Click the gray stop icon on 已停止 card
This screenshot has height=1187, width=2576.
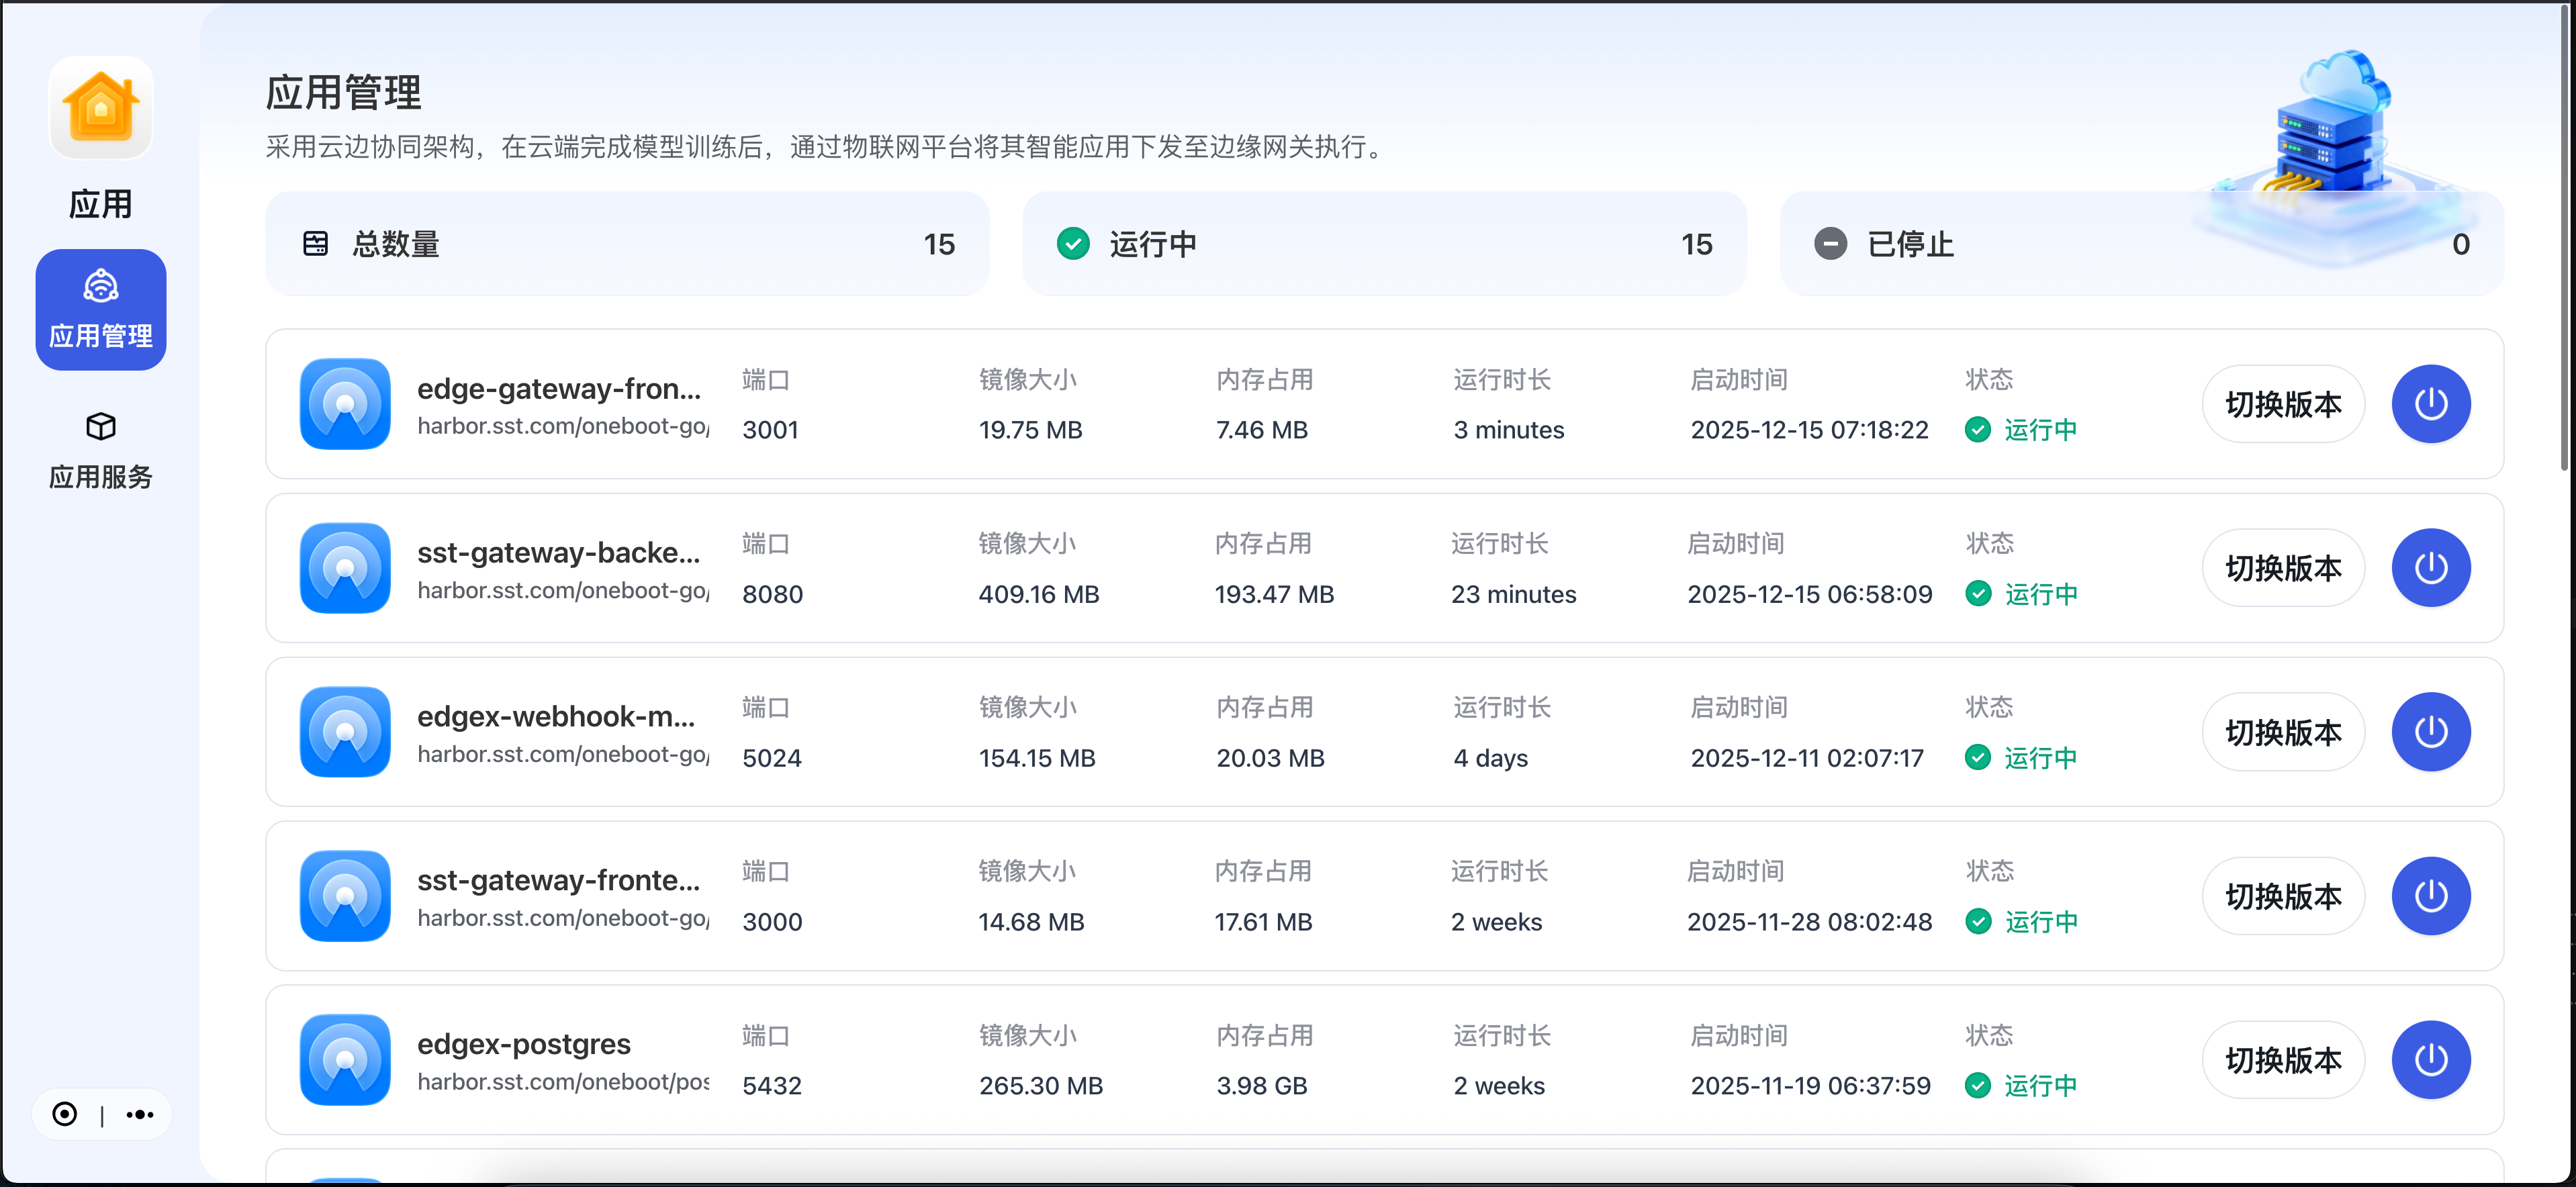click(1832, 243)
